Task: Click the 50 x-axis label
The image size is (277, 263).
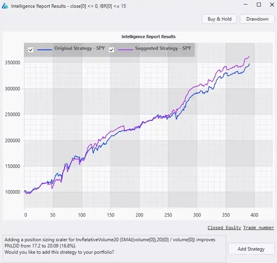Action: pos(53,215)
